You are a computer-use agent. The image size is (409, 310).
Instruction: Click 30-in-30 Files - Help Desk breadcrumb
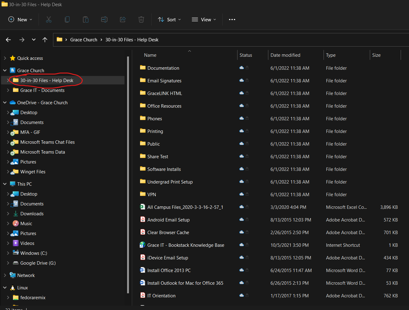[132, 40]
